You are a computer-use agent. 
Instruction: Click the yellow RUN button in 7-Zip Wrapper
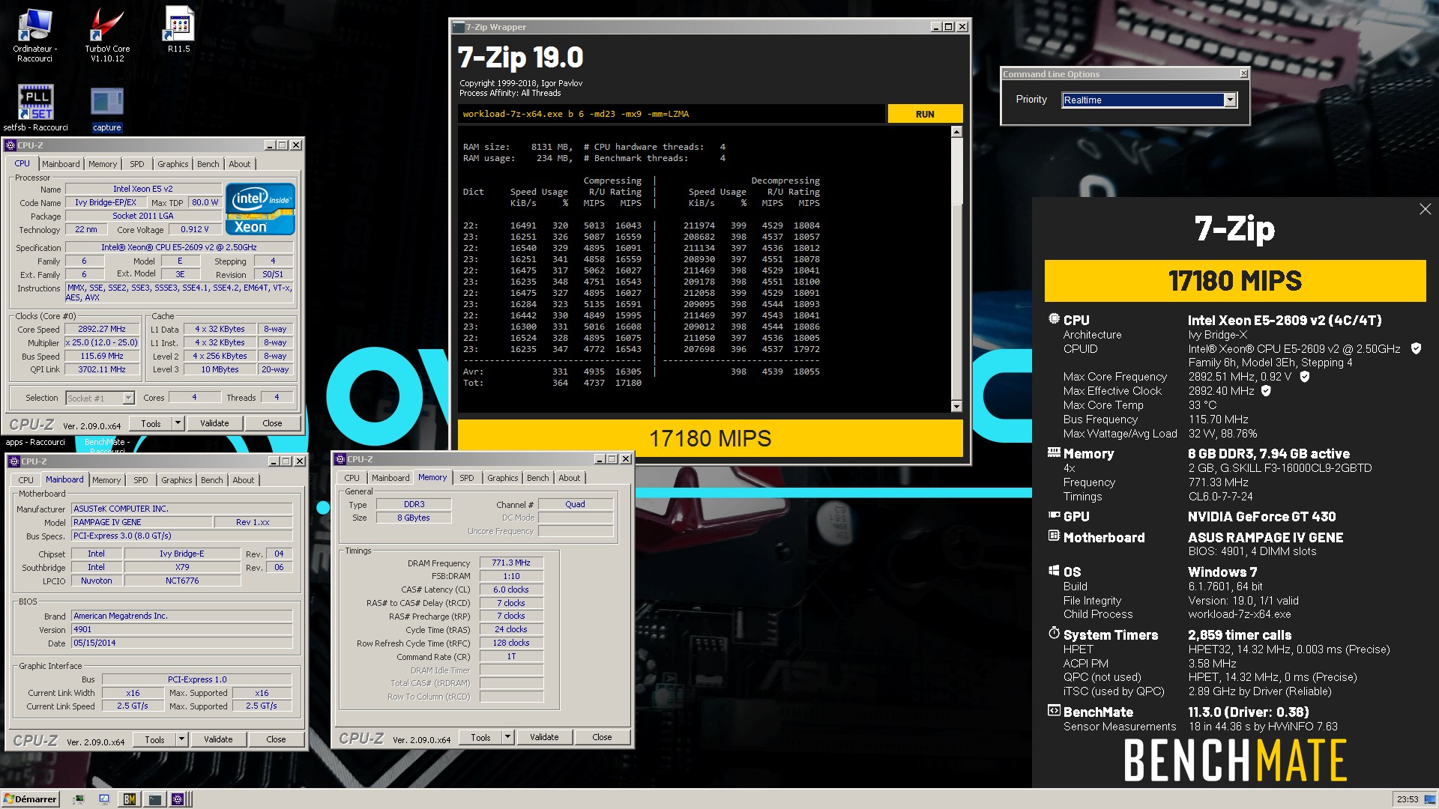pyautogui.click(x=925, y=114)
